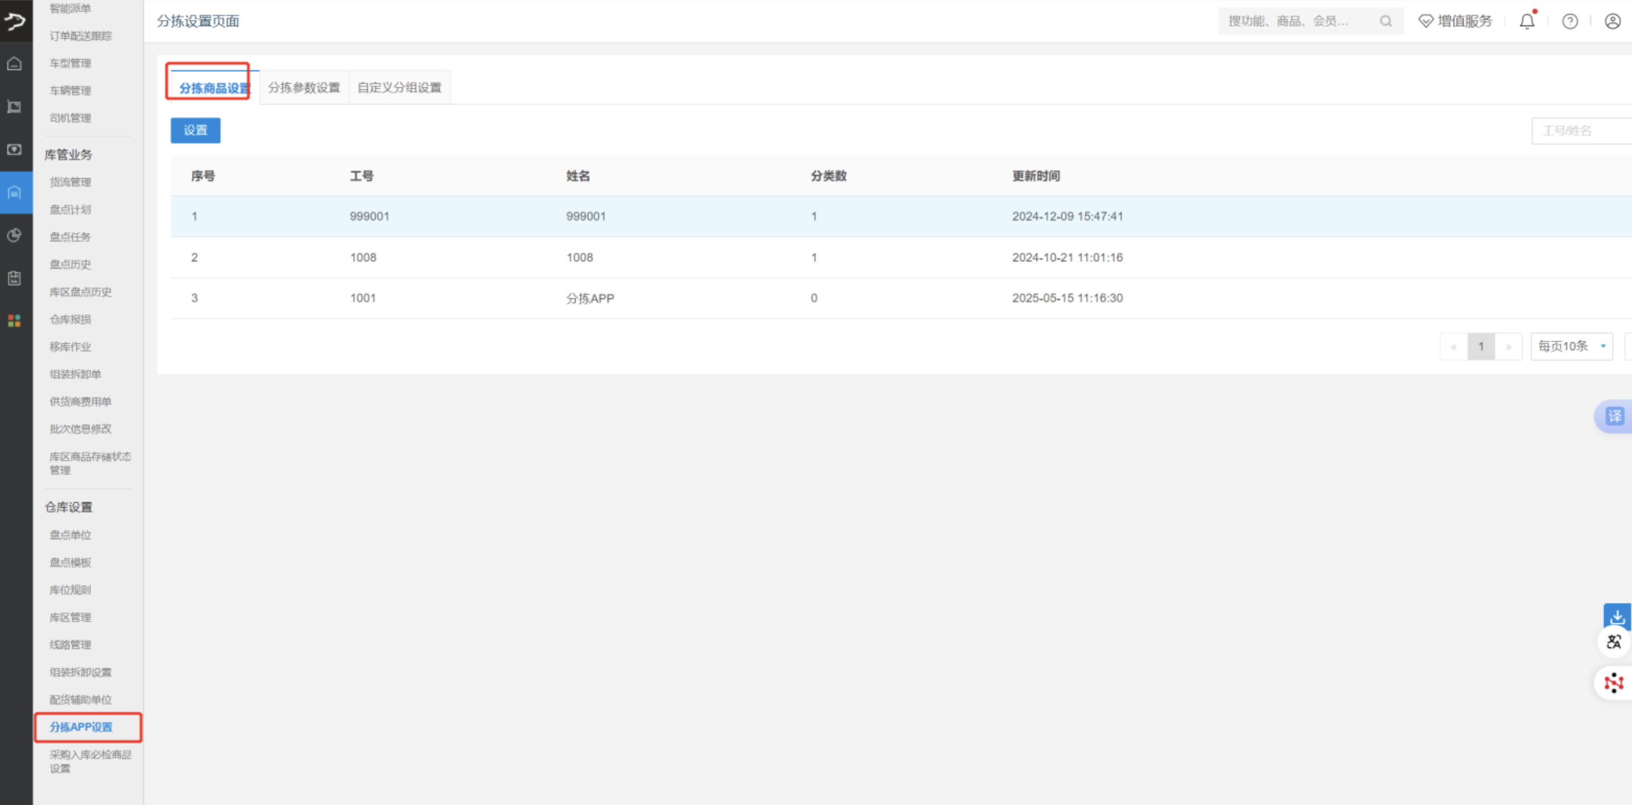Screen dimensions: 1632x805
Task: Open the user account icon
Action: pos(1613,22)
